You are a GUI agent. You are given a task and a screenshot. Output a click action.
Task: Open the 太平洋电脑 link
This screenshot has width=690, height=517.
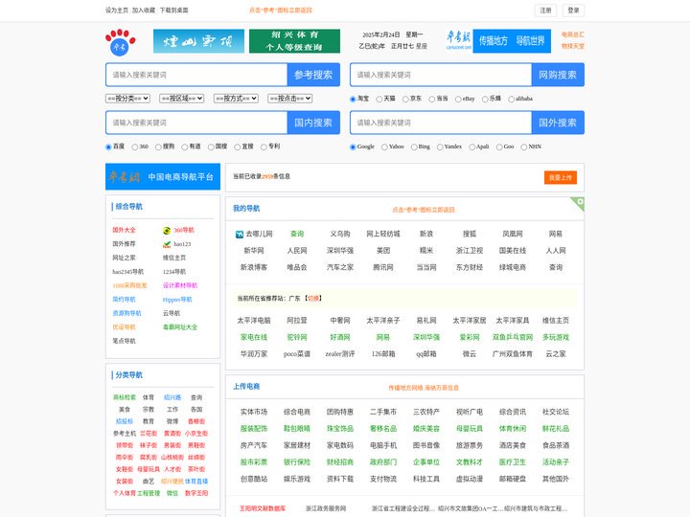[254, 321]
